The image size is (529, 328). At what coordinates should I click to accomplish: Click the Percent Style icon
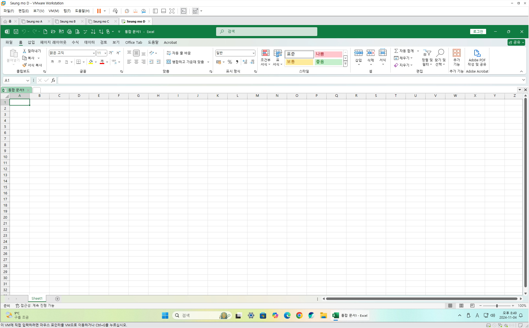coord(230,62)
